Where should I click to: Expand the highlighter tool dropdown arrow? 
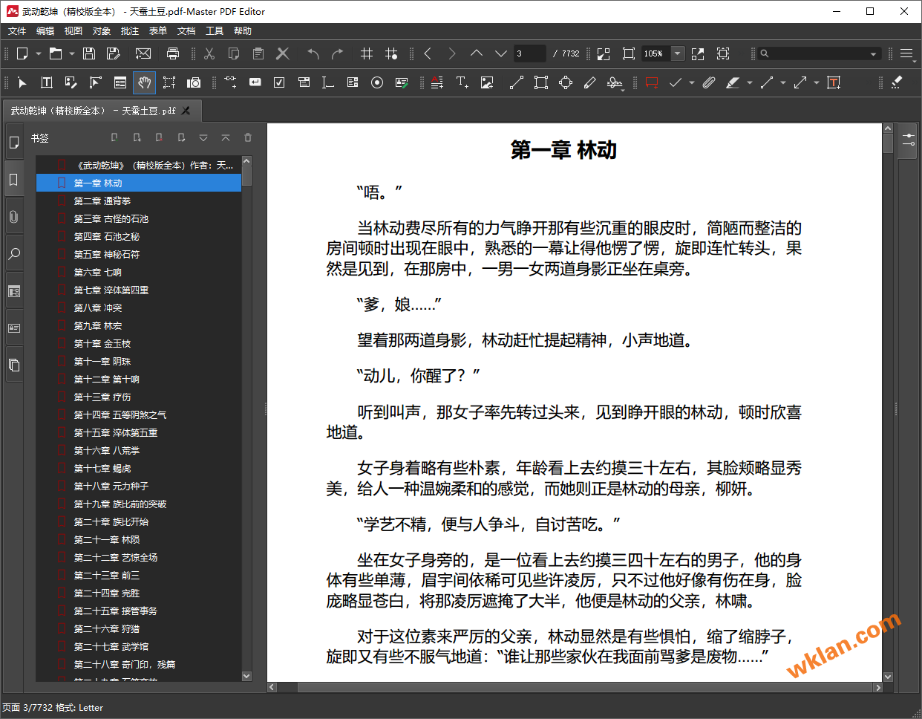(x=750, y=82)
